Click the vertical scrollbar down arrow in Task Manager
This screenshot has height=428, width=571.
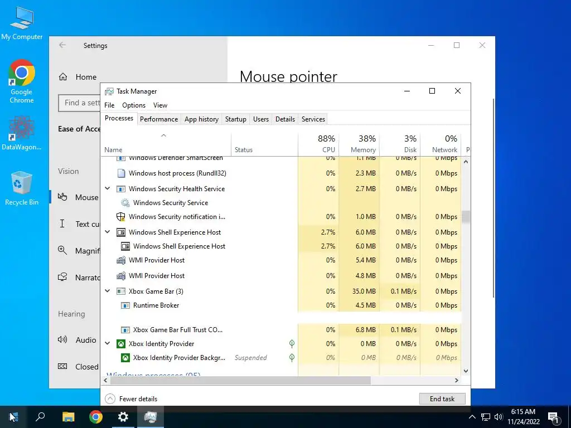tap(466, 371)
